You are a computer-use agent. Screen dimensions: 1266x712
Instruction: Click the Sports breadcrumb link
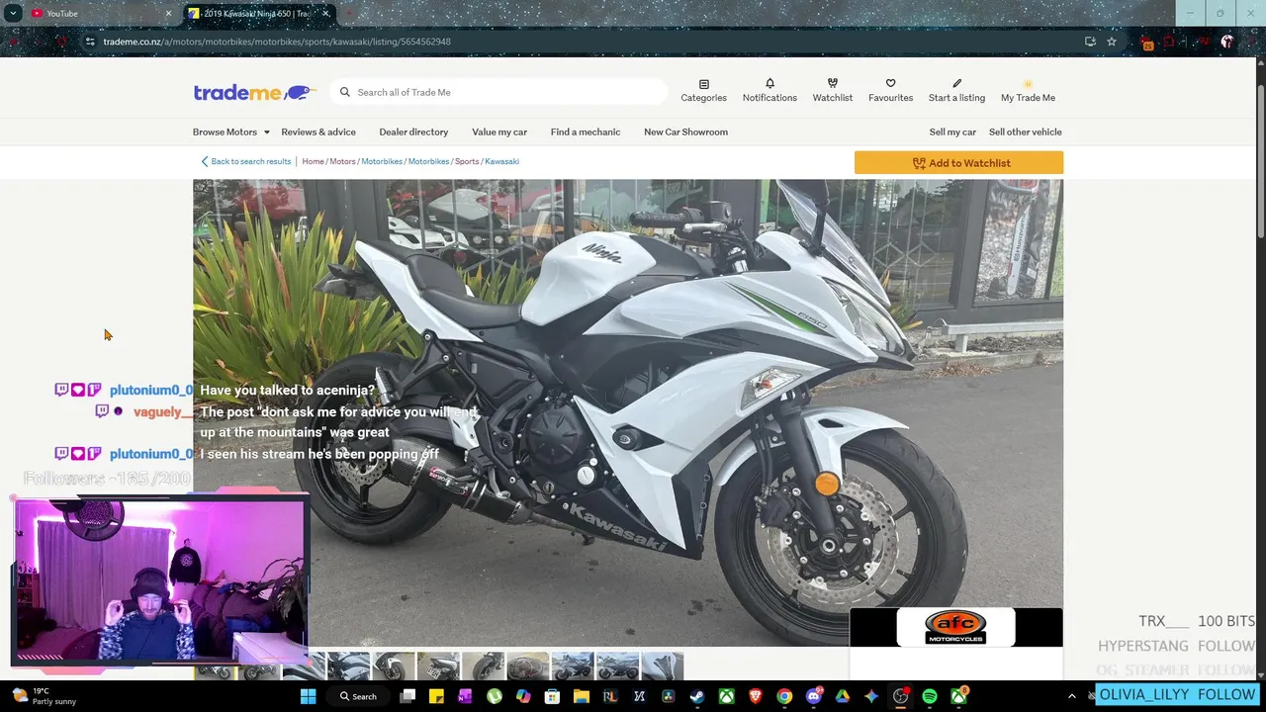point(467,161)
